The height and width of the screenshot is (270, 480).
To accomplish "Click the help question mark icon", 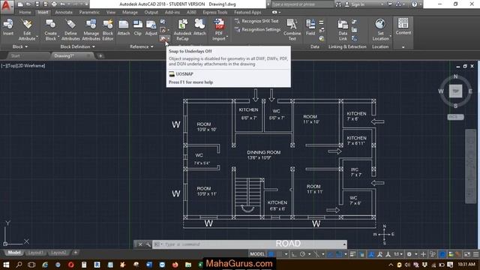I will (414, 4).
